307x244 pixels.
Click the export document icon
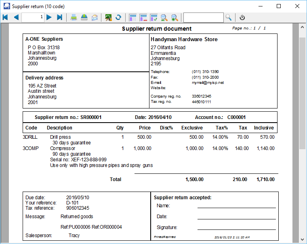pos(84,17)
